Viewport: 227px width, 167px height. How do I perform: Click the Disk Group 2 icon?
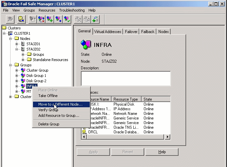[x=23, y=81]
